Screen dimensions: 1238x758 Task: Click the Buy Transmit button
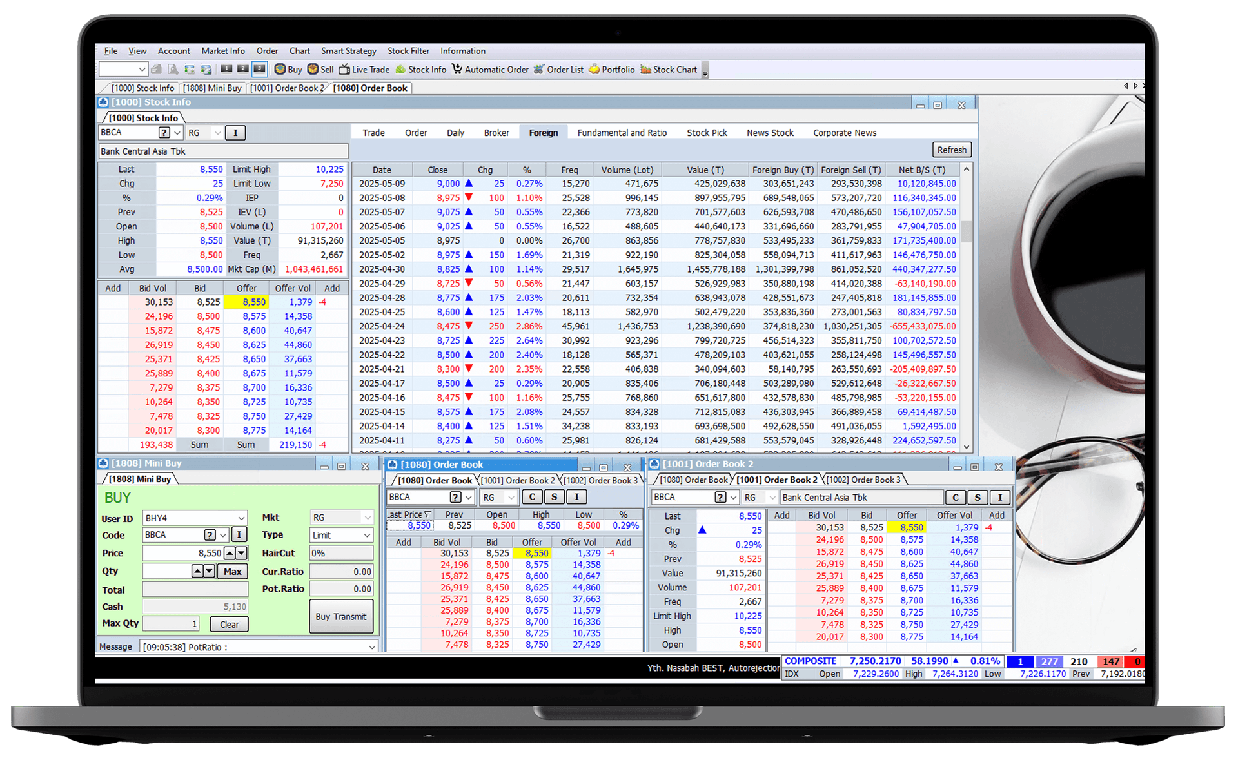[x=341, y=617]
